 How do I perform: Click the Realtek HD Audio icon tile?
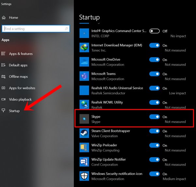click(x=84, y=90)
